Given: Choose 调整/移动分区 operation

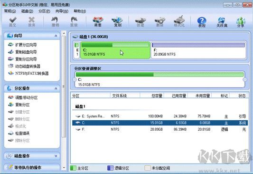Looking at the screenshot, I should point(23,97).
